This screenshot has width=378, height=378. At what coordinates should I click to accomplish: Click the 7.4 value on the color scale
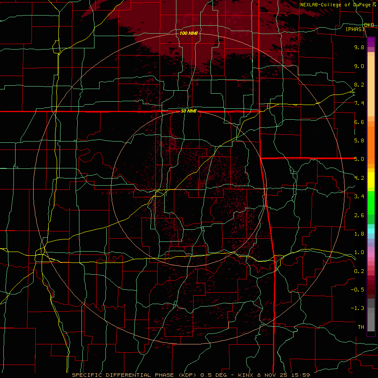point(359,103)
